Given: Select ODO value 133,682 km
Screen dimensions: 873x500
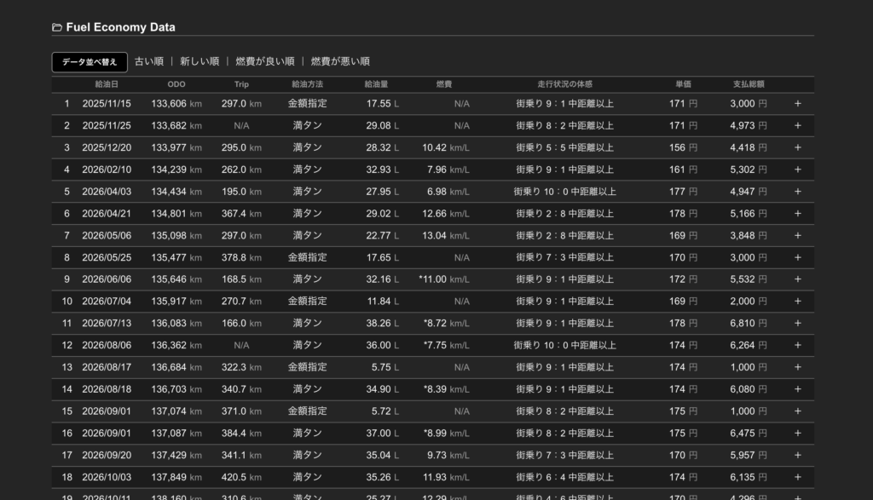Looking at the screenshot, I should tap(176, 126).
